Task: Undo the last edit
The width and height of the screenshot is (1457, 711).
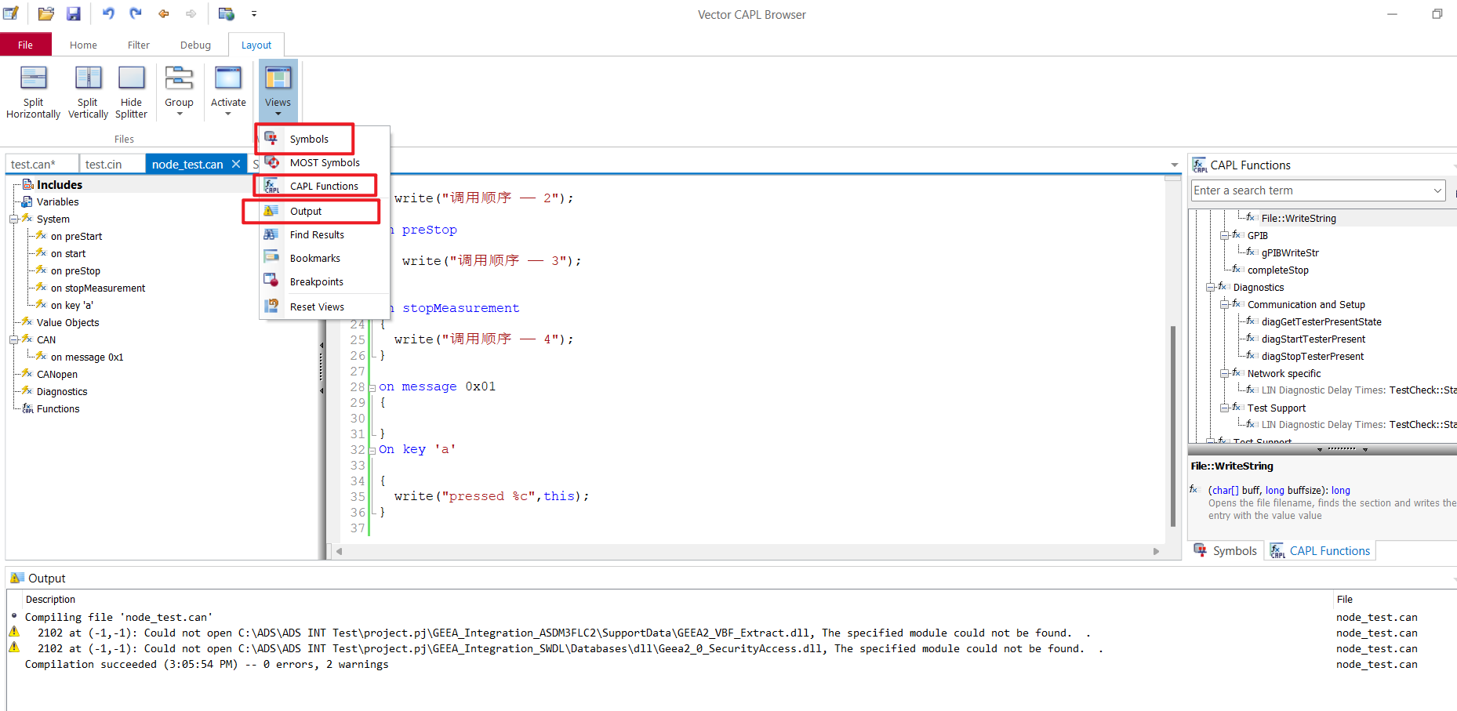Action: [108, 13]
